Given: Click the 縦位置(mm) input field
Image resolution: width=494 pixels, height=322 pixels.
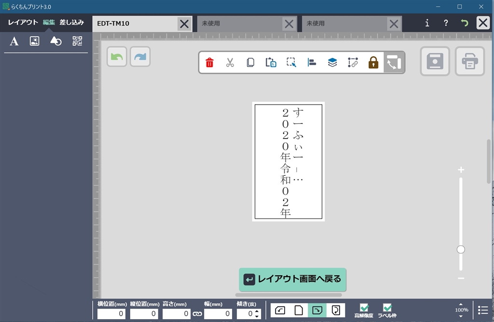Looking at the screenshot, I should [144, 314].
